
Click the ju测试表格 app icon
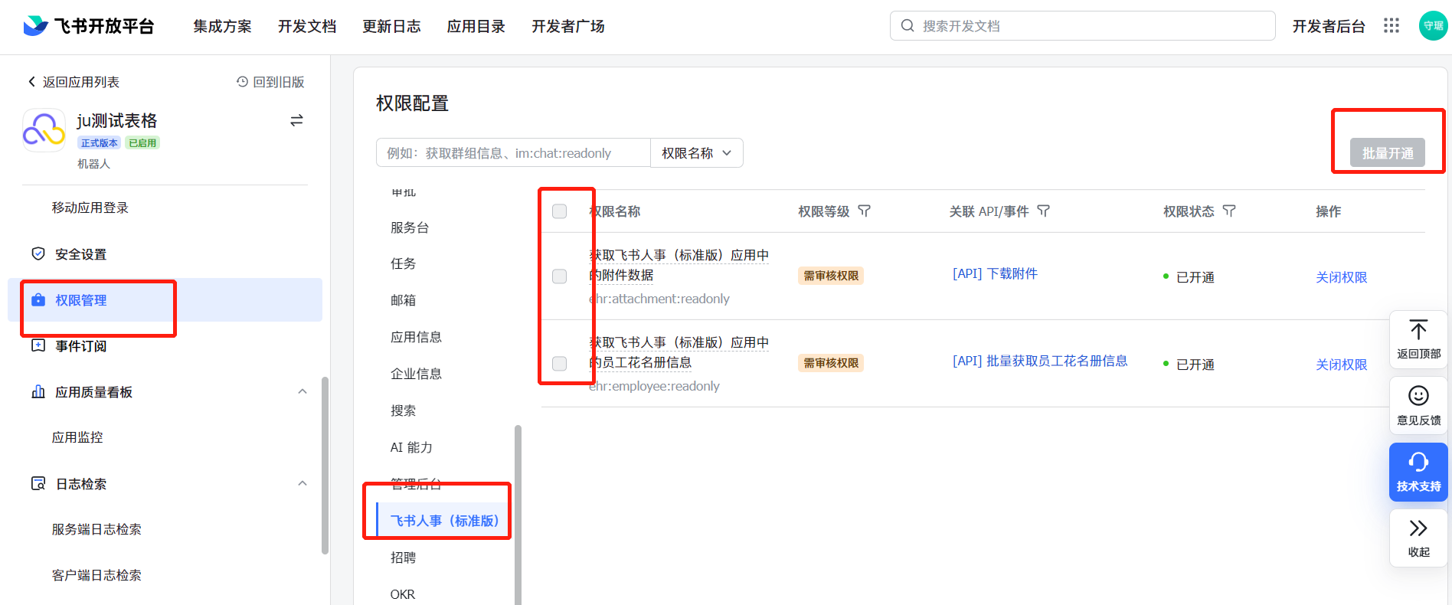pyautogui.click(x=44, y=129)
